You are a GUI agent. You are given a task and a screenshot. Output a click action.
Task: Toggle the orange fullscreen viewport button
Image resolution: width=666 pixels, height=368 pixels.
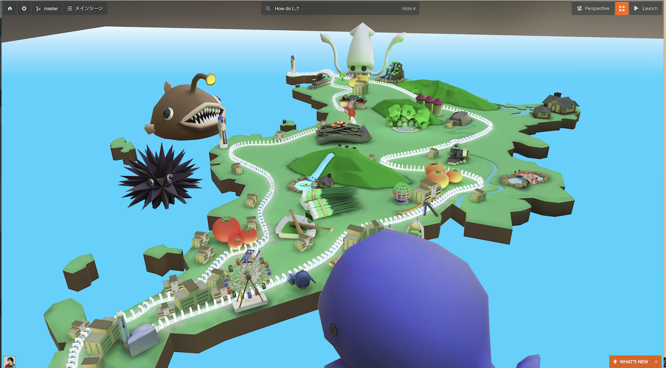pos(622,8)
